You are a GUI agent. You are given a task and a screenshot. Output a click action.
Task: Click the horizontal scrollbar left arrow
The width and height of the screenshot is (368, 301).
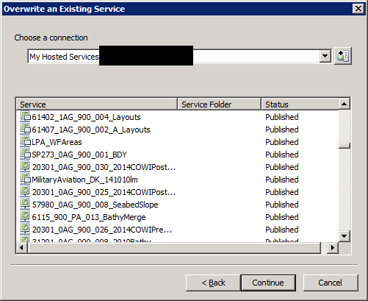click(x=21, y=248)
